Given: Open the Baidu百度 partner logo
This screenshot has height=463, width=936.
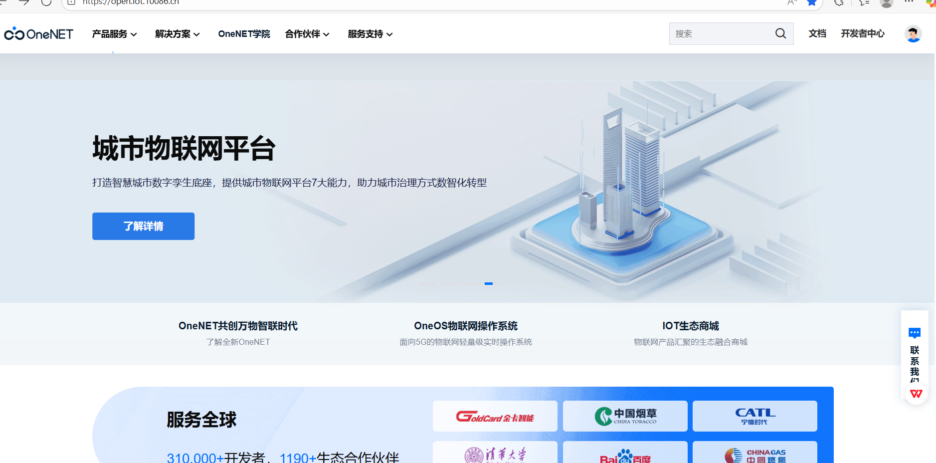Looking at the screenshot, I should [x=625, y=453].
